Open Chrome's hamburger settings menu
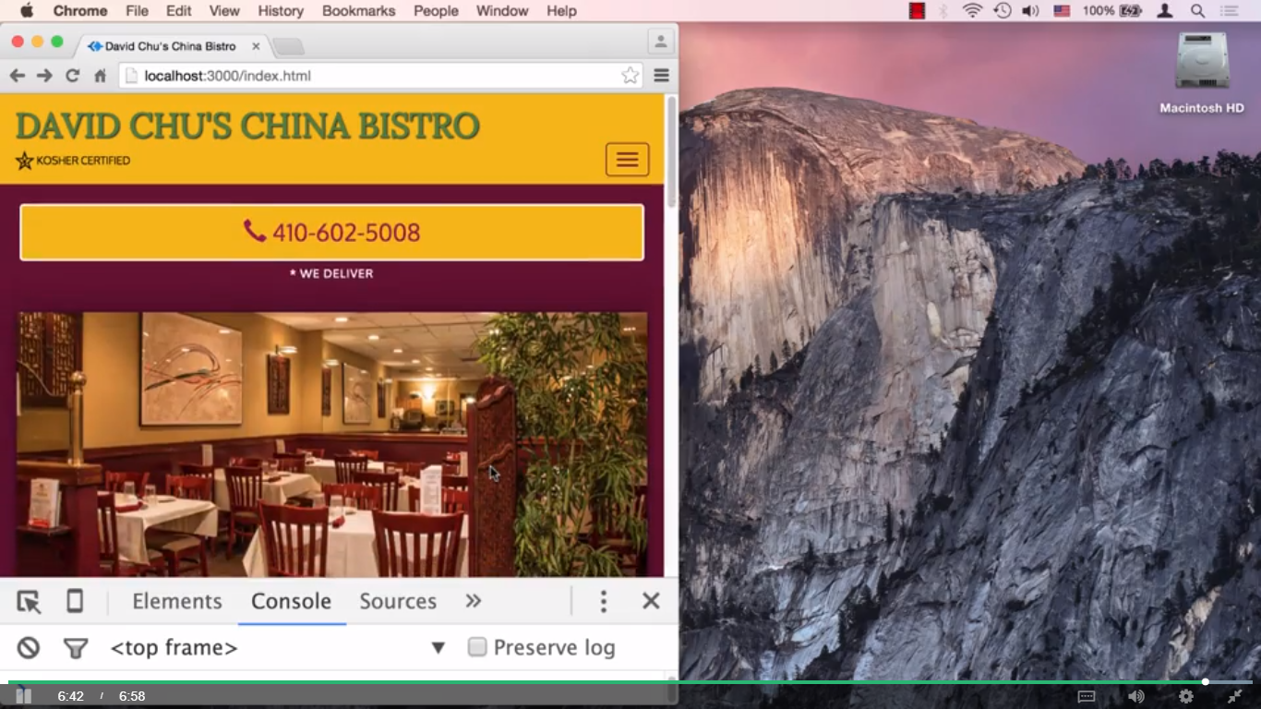 [661, 76]
